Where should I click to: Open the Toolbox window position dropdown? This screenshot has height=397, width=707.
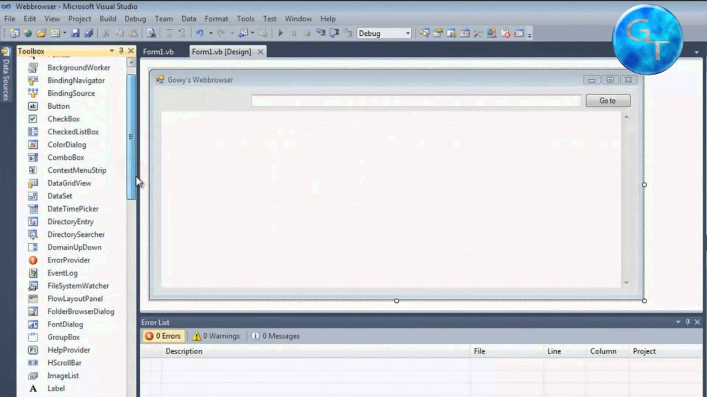point(112,51)
